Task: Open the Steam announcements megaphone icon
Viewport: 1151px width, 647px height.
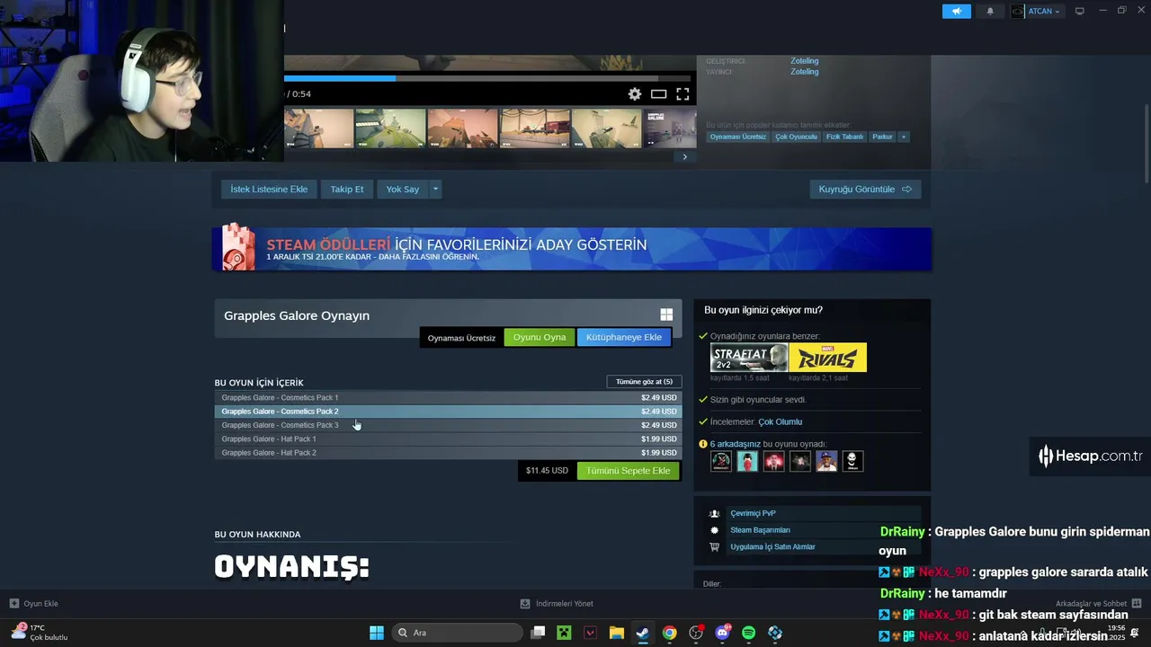Action: 957,11
